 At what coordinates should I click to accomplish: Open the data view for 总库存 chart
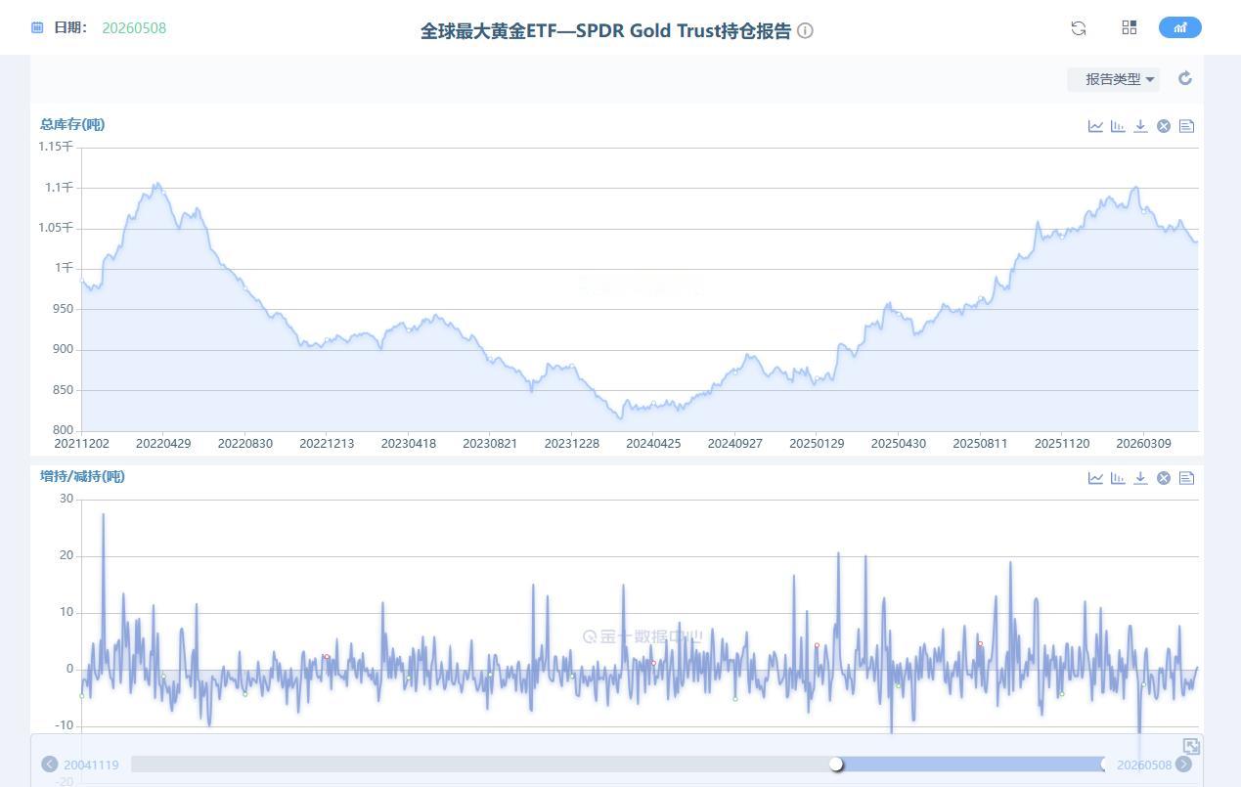pos(1186,126)
